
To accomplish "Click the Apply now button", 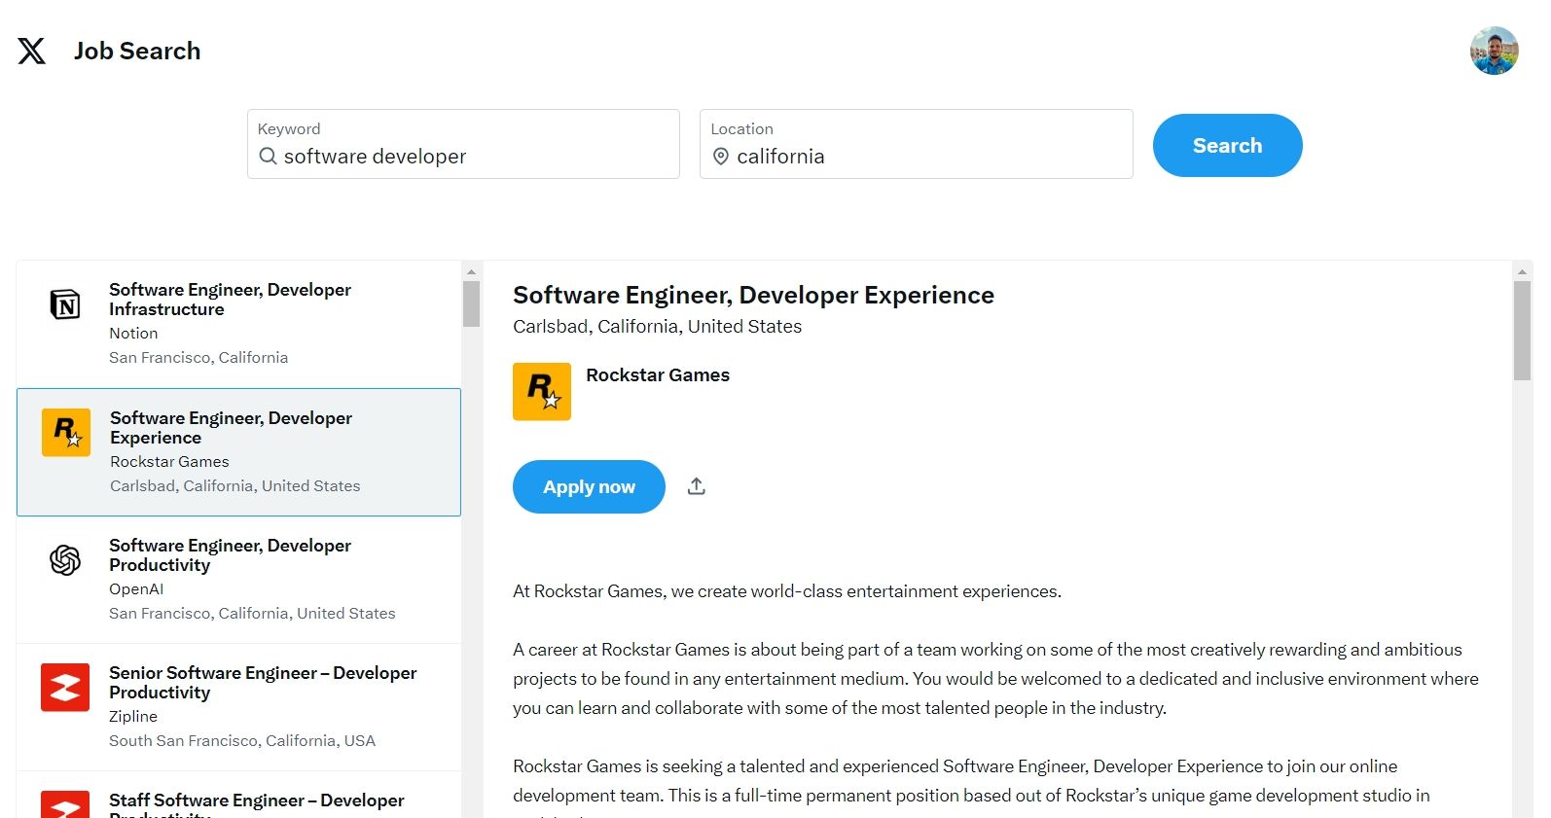I will tap(589, 486).
